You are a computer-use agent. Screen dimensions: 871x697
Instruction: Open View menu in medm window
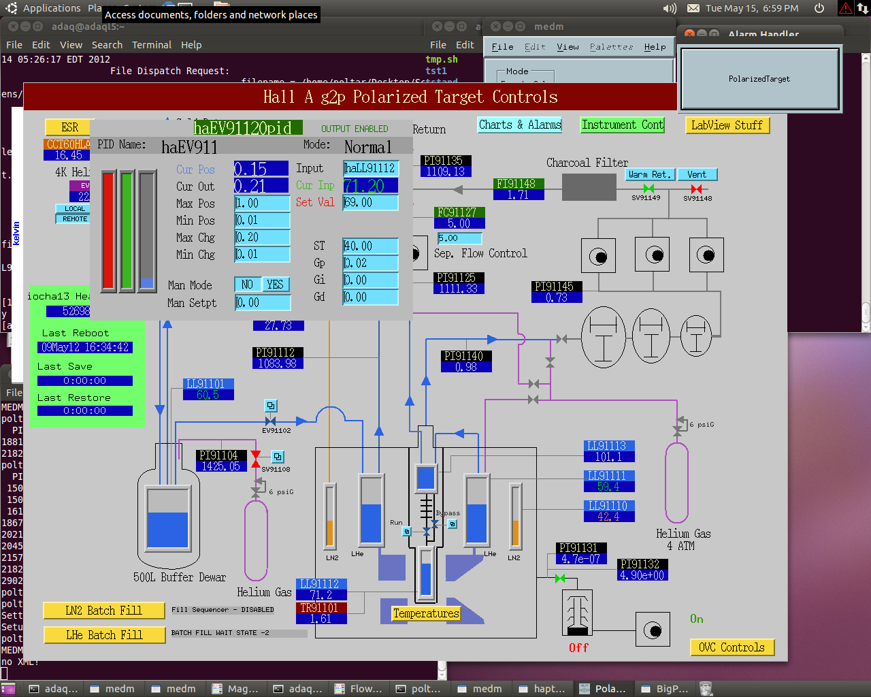click(x=568, y=47)
